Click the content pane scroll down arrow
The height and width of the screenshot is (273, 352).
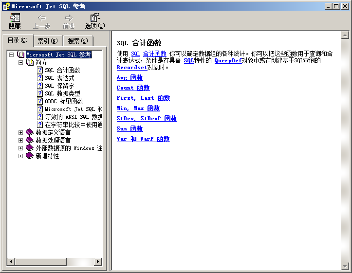tap(345, 266)
